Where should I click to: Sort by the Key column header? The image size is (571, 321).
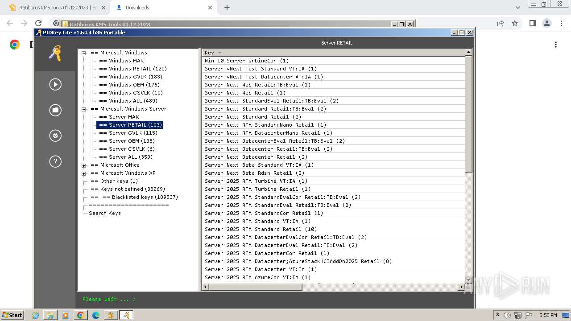click(x=333, y=53)
